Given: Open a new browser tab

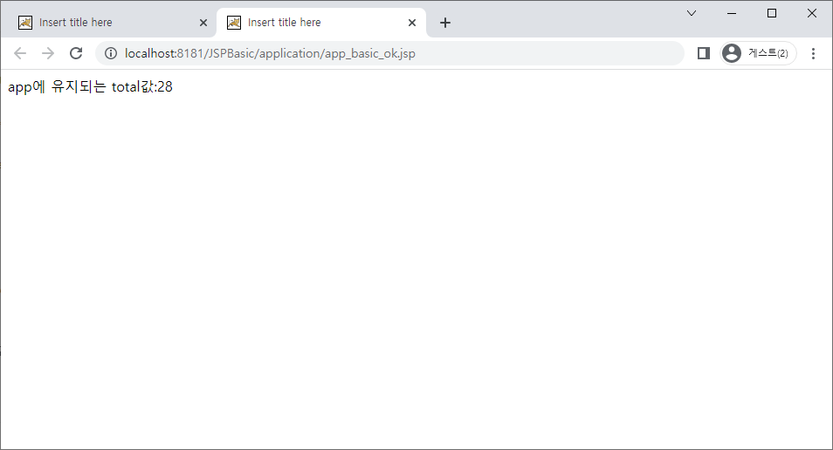Looking at the screenshot, I should 445,23.
